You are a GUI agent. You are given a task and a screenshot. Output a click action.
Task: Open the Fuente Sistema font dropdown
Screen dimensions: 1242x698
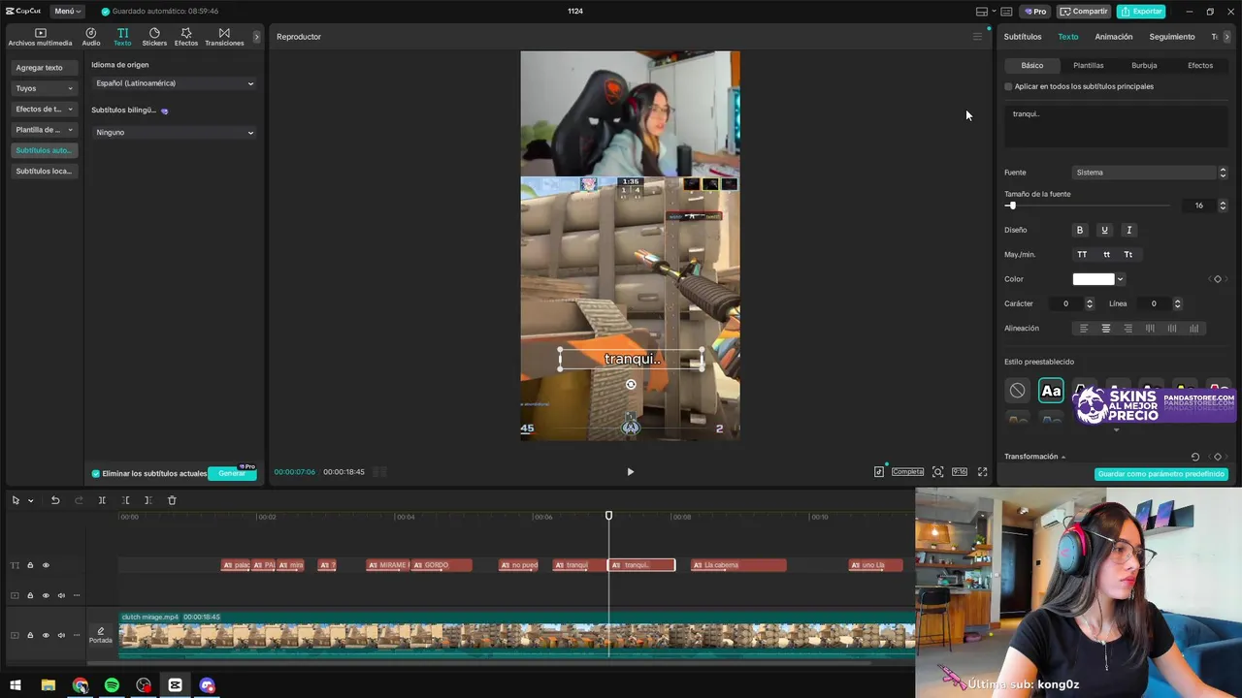(x=1150, y=173)
